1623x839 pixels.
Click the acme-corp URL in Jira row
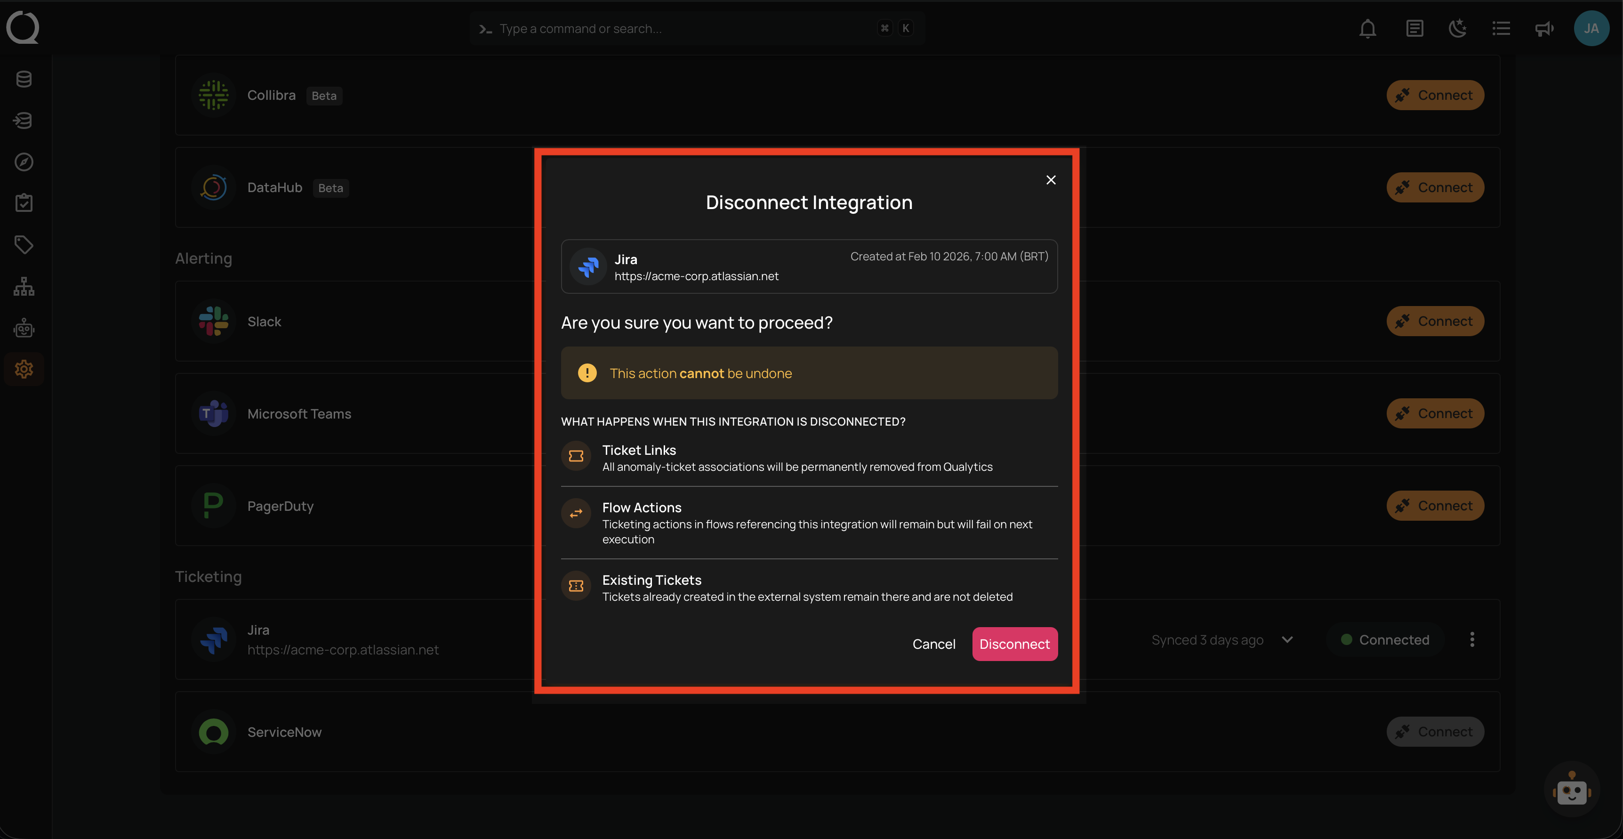(343, 650)
